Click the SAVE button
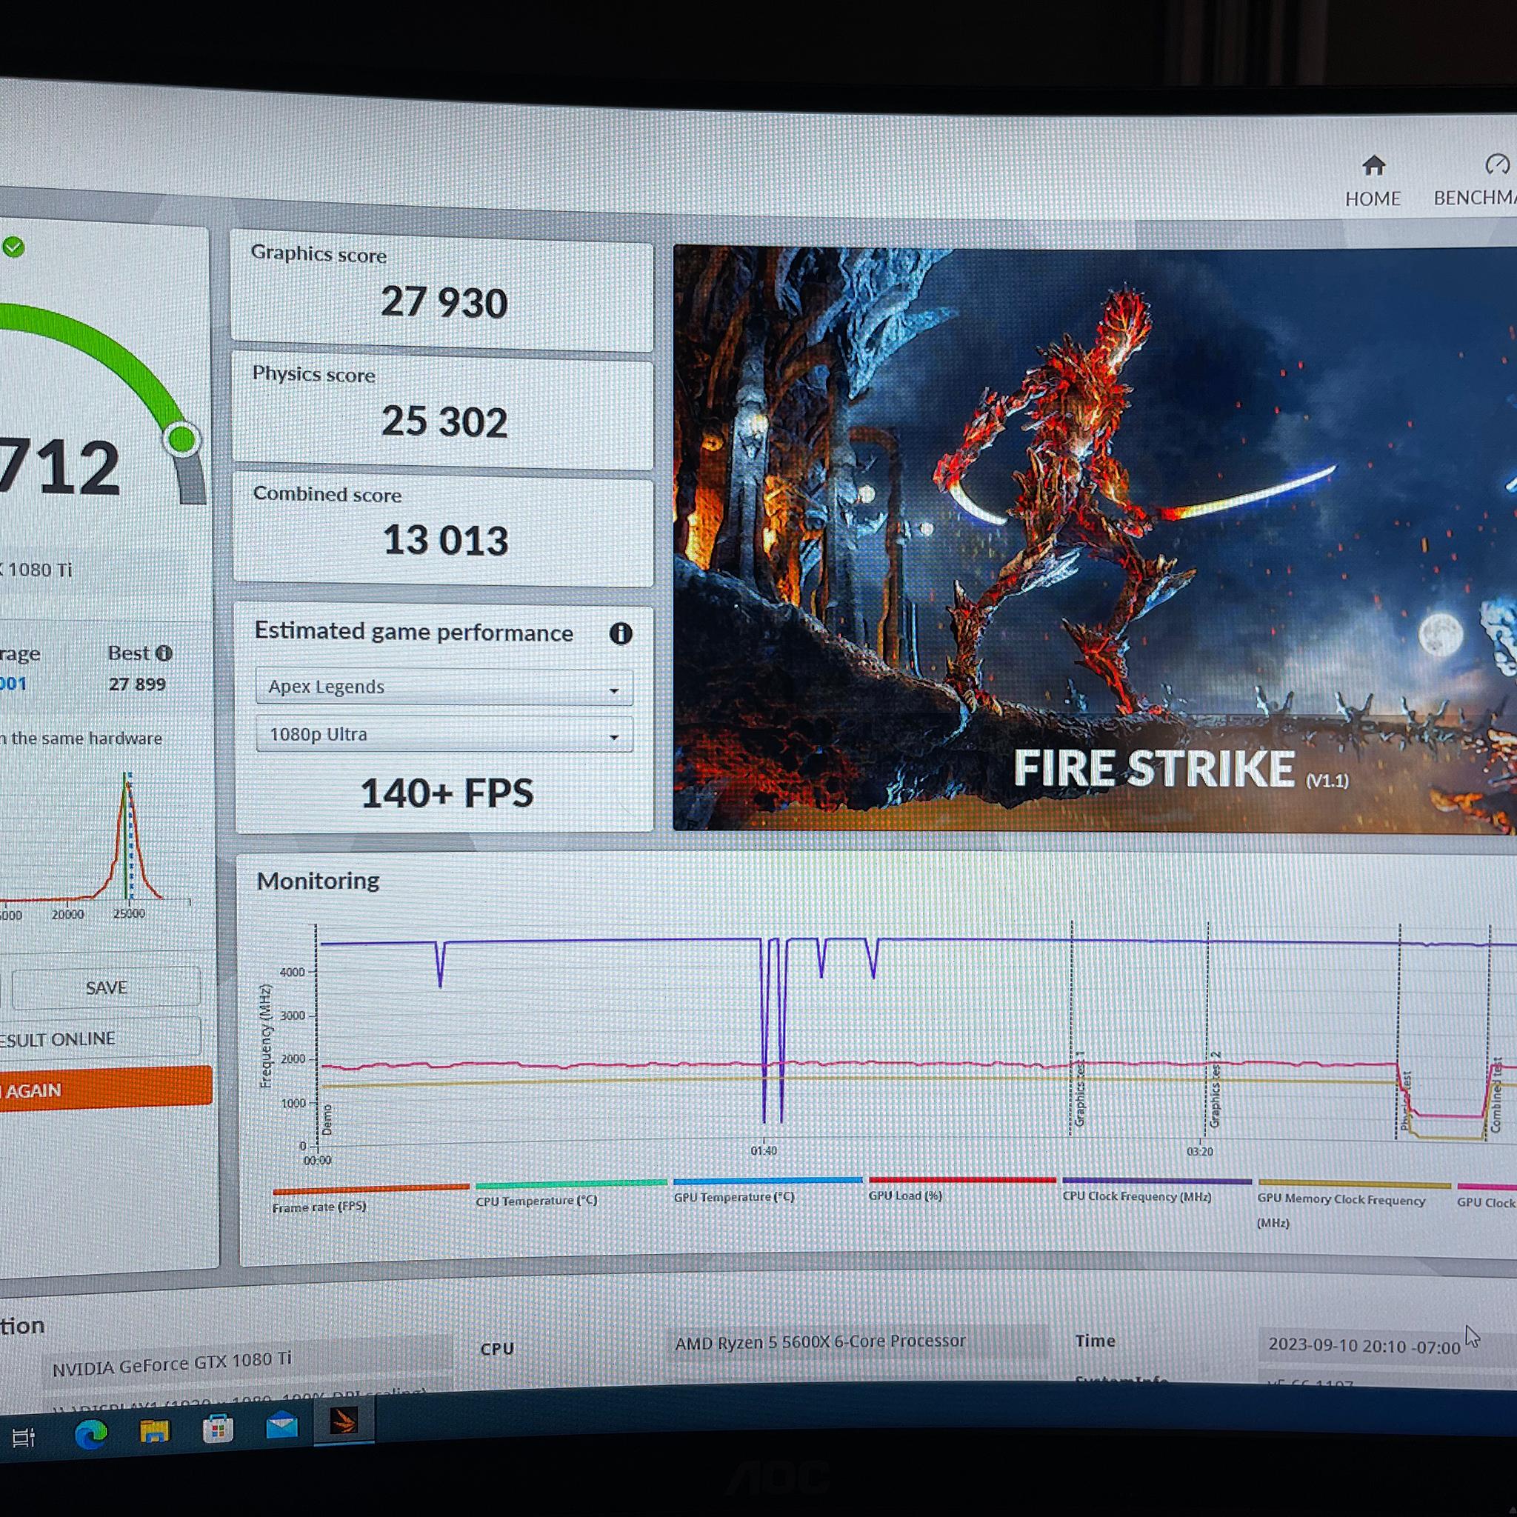The width and height of the screenshot is (1517, 1517). [106, 988]
